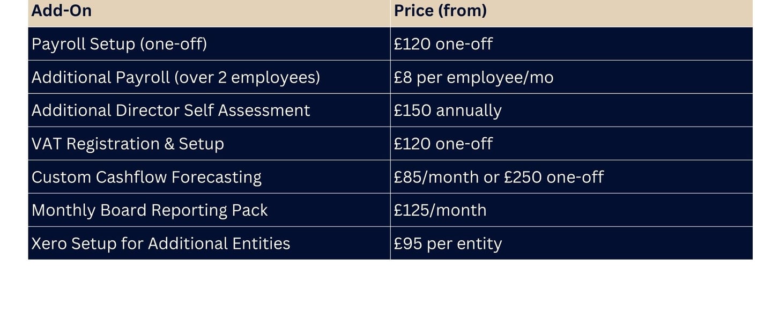Click Monthly Board Reporting Pack cell
This screenshot has width=772, height=332.
(x=209, y=210)
